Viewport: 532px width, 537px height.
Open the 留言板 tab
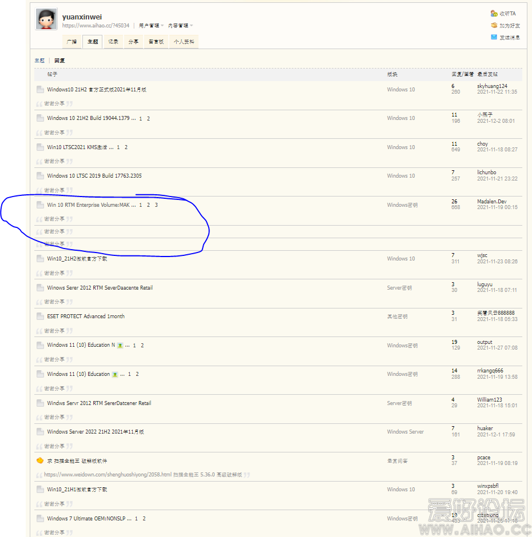coord(155,42)
